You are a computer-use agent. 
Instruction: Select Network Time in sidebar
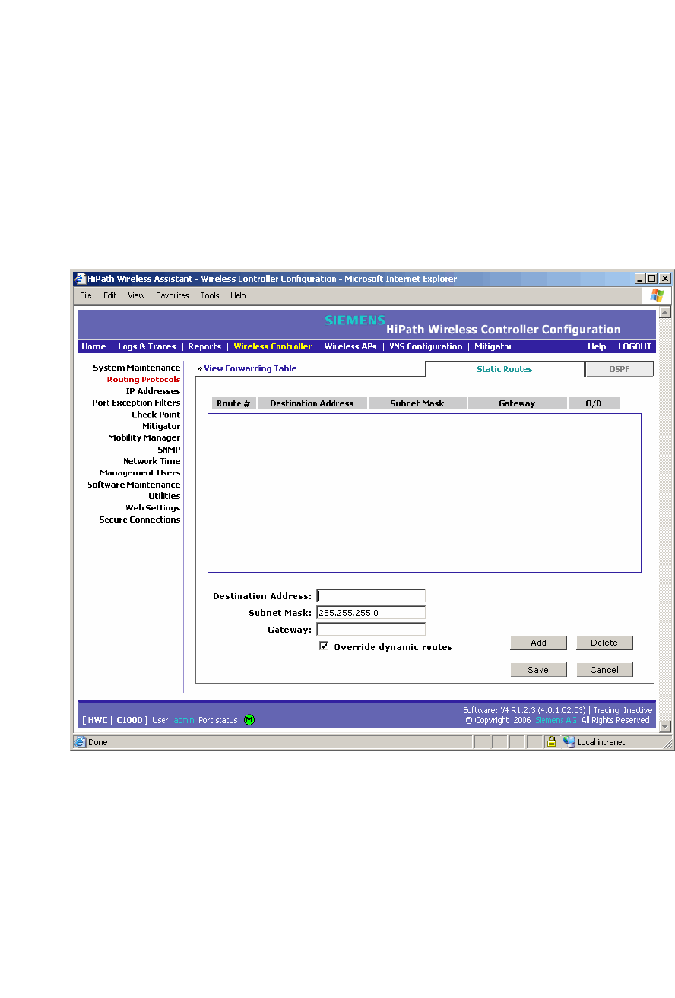point(152,461)
